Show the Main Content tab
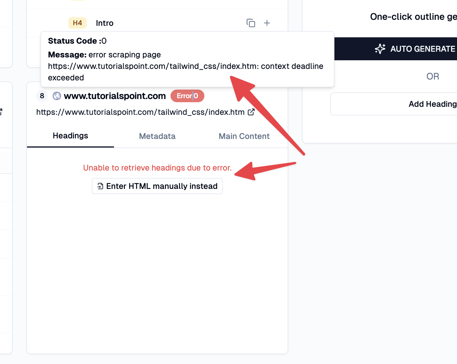 [x=244, y=136]
